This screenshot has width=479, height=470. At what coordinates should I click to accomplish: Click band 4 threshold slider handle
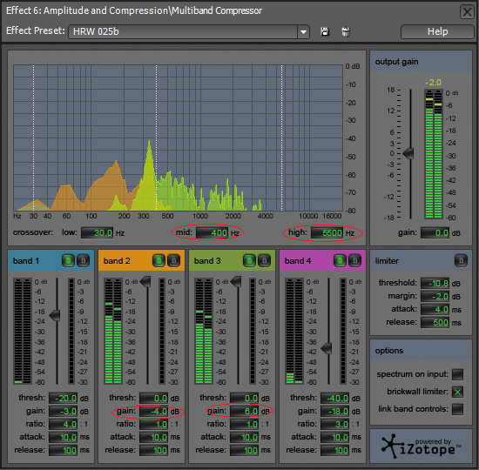pos(327,348)
